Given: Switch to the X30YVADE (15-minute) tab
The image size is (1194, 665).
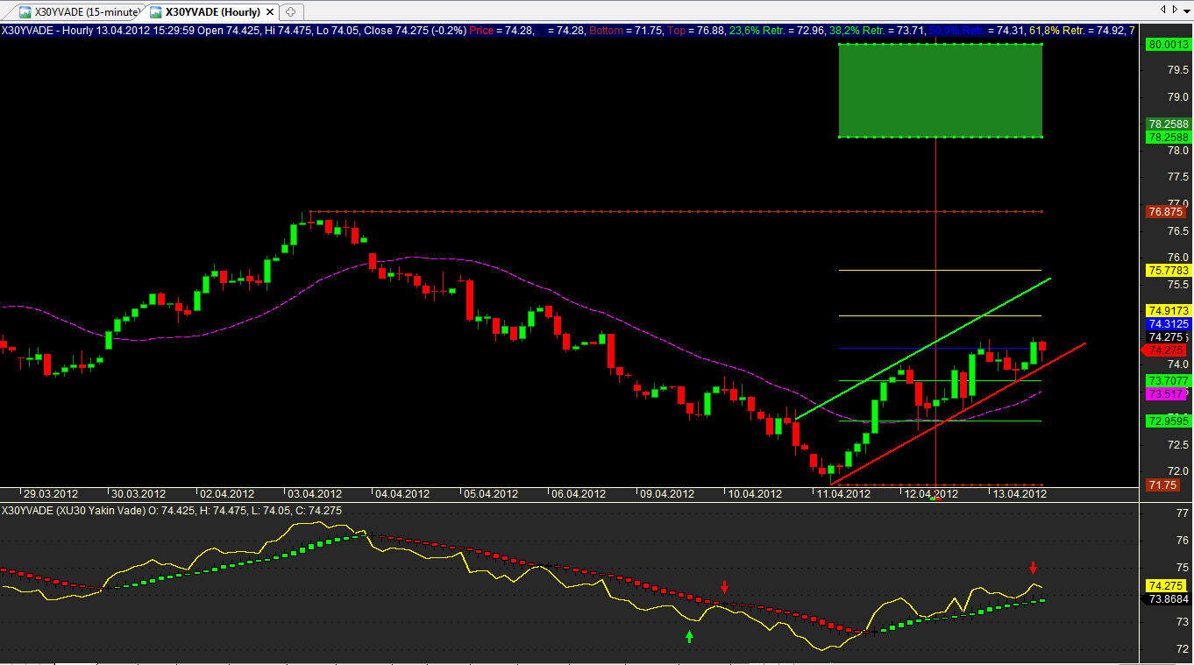Looking at the screenshot, I should click(x=77, y=11).
